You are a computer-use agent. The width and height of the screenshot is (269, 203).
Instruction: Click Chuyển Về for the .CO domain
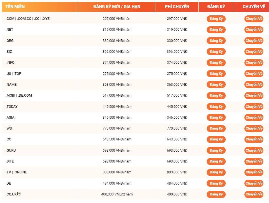click(254, 139)
